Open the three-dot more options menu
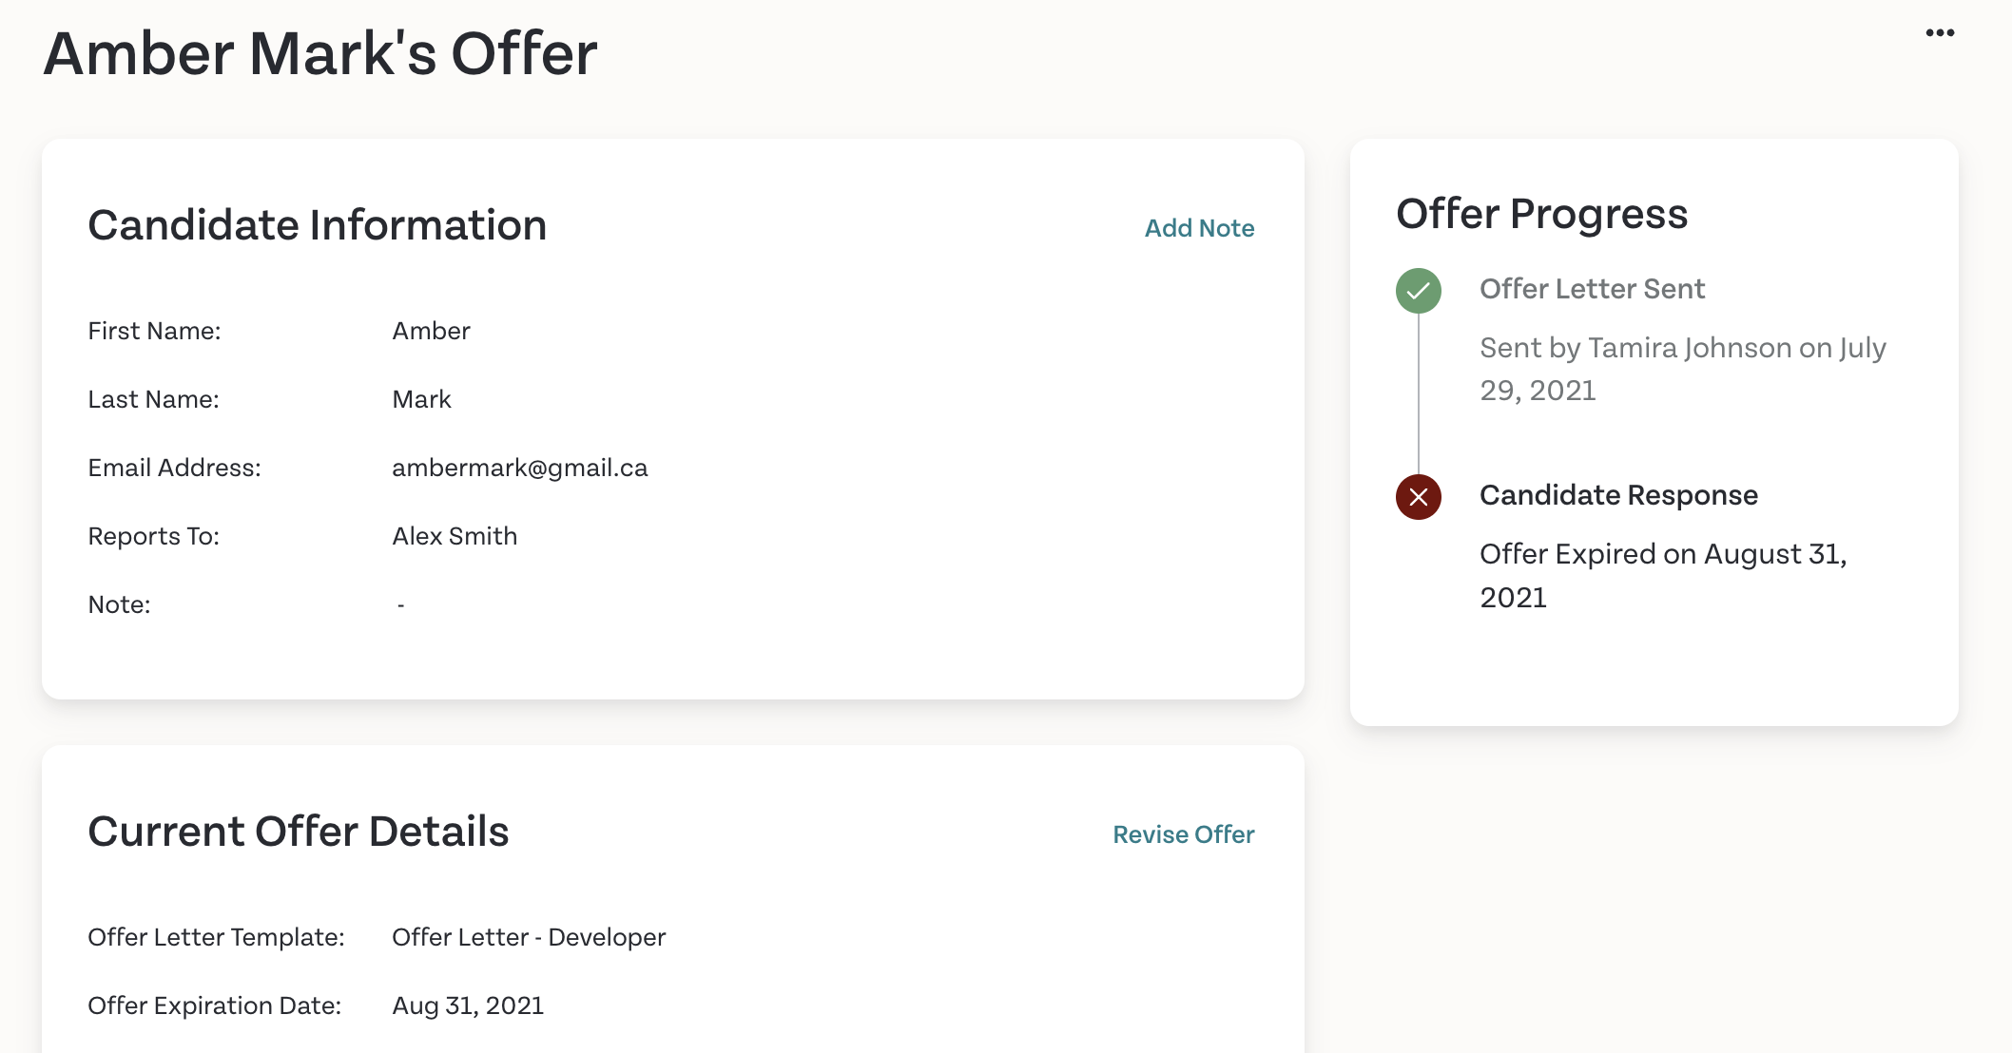The height and width of the screenshot is (1053, 2012). coord(1940,32)
